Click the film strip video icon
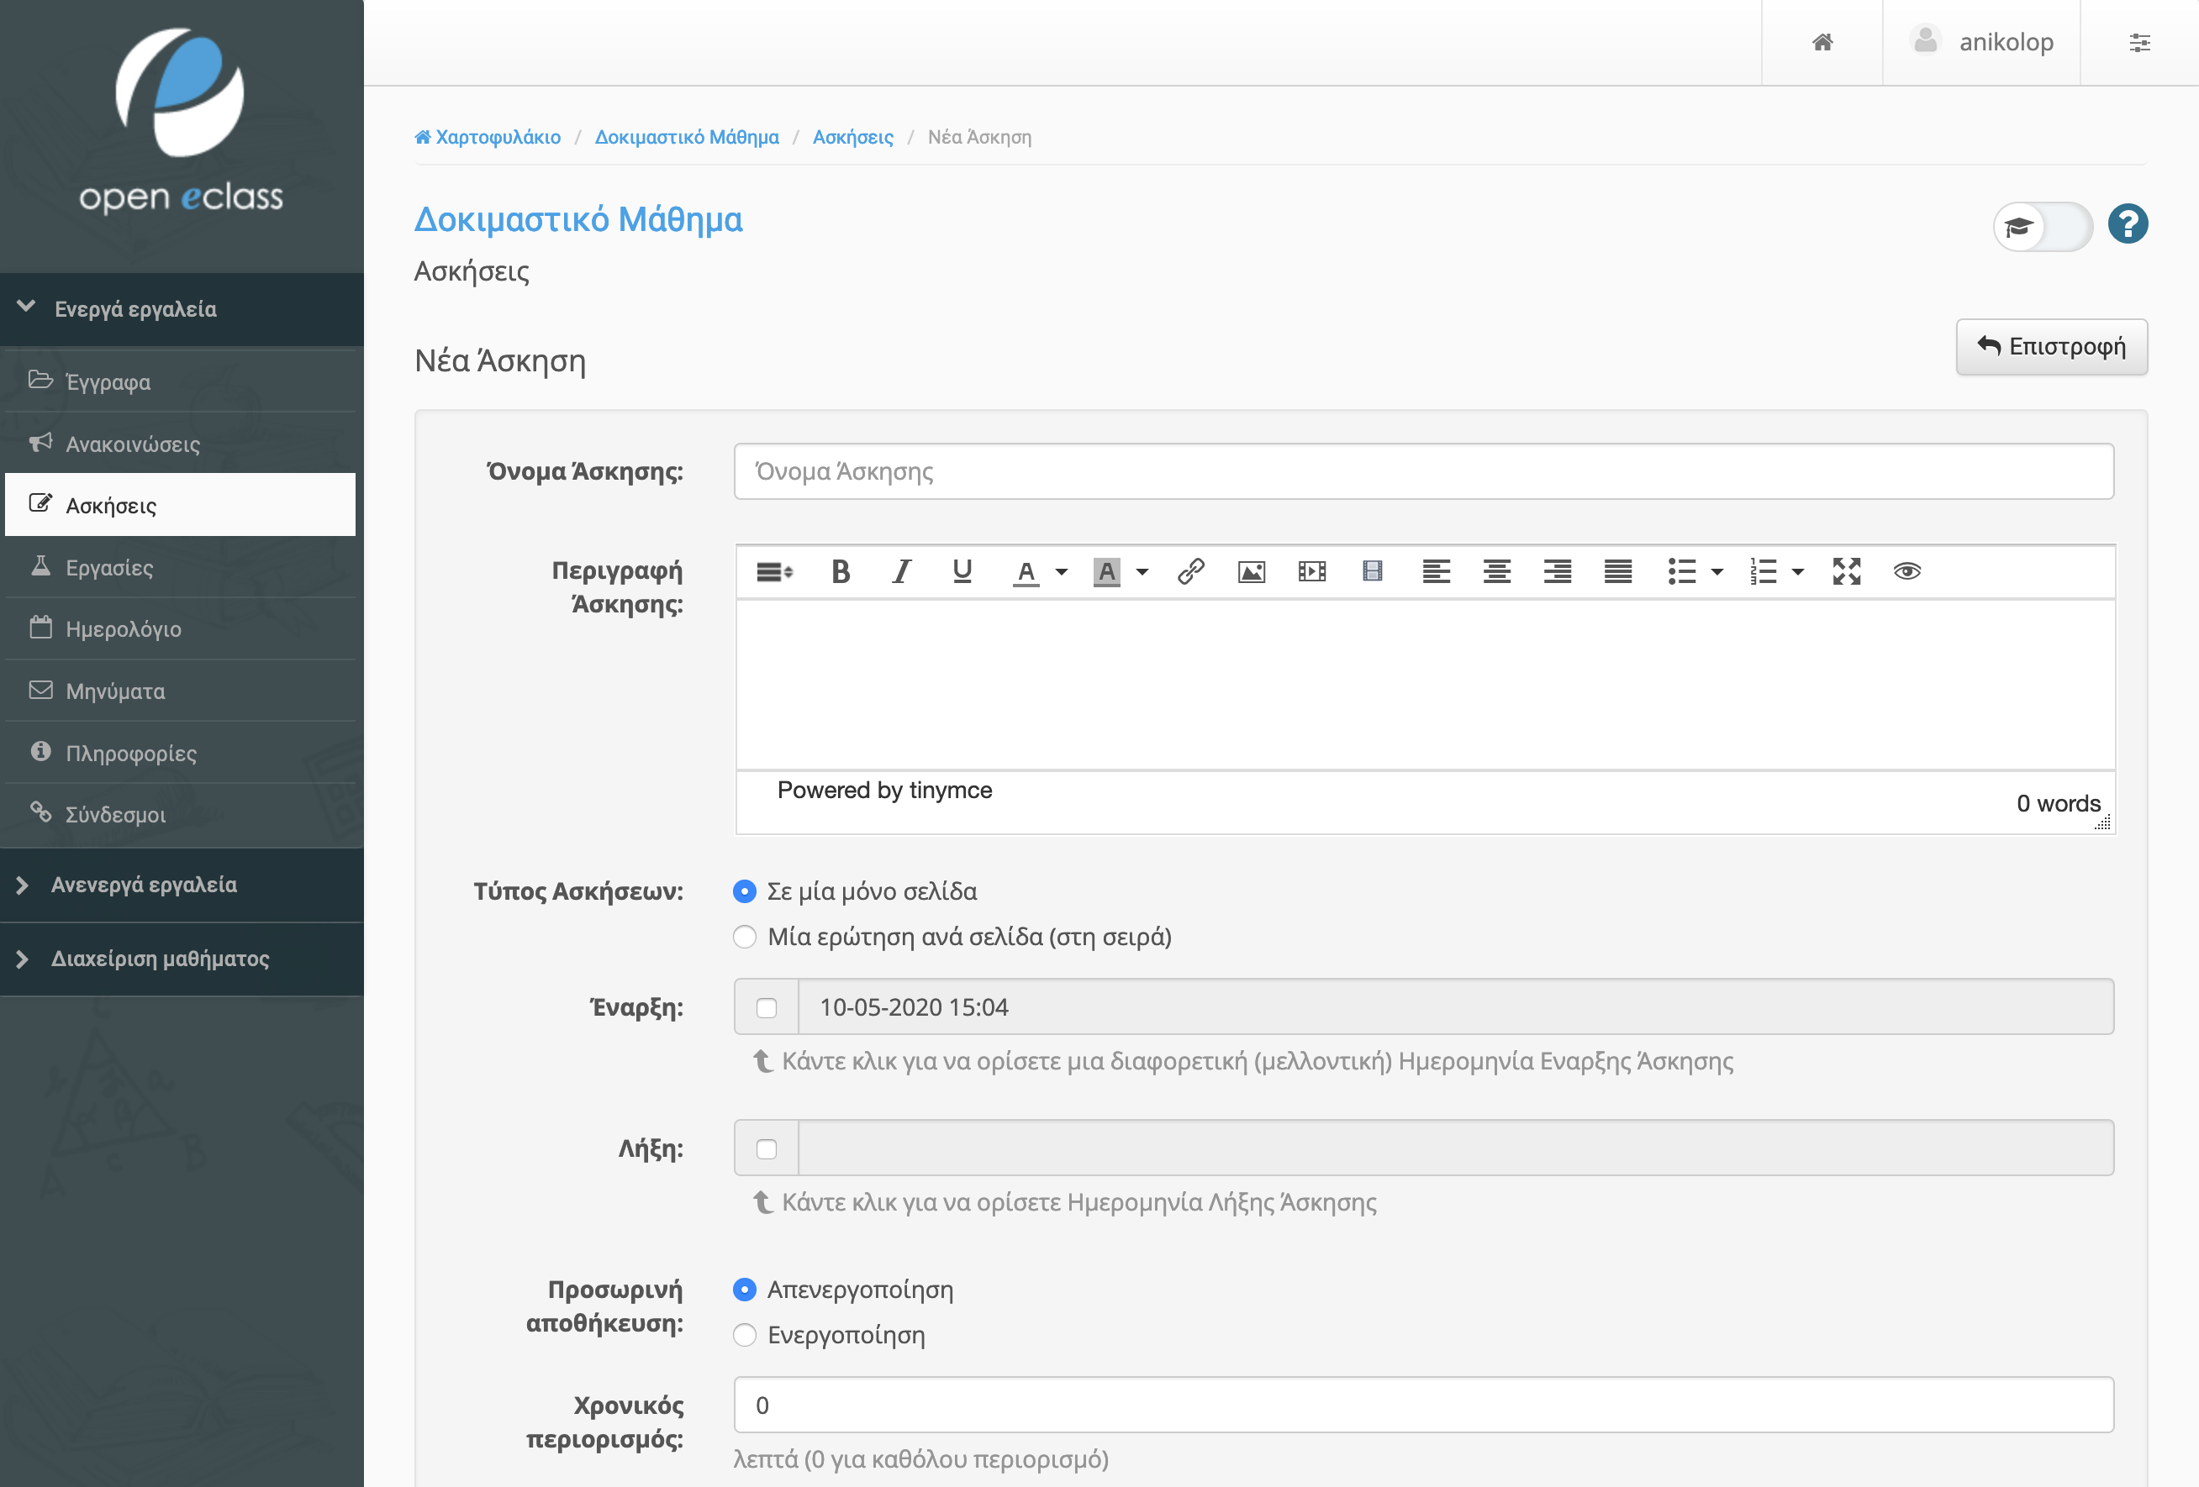 1372,571
